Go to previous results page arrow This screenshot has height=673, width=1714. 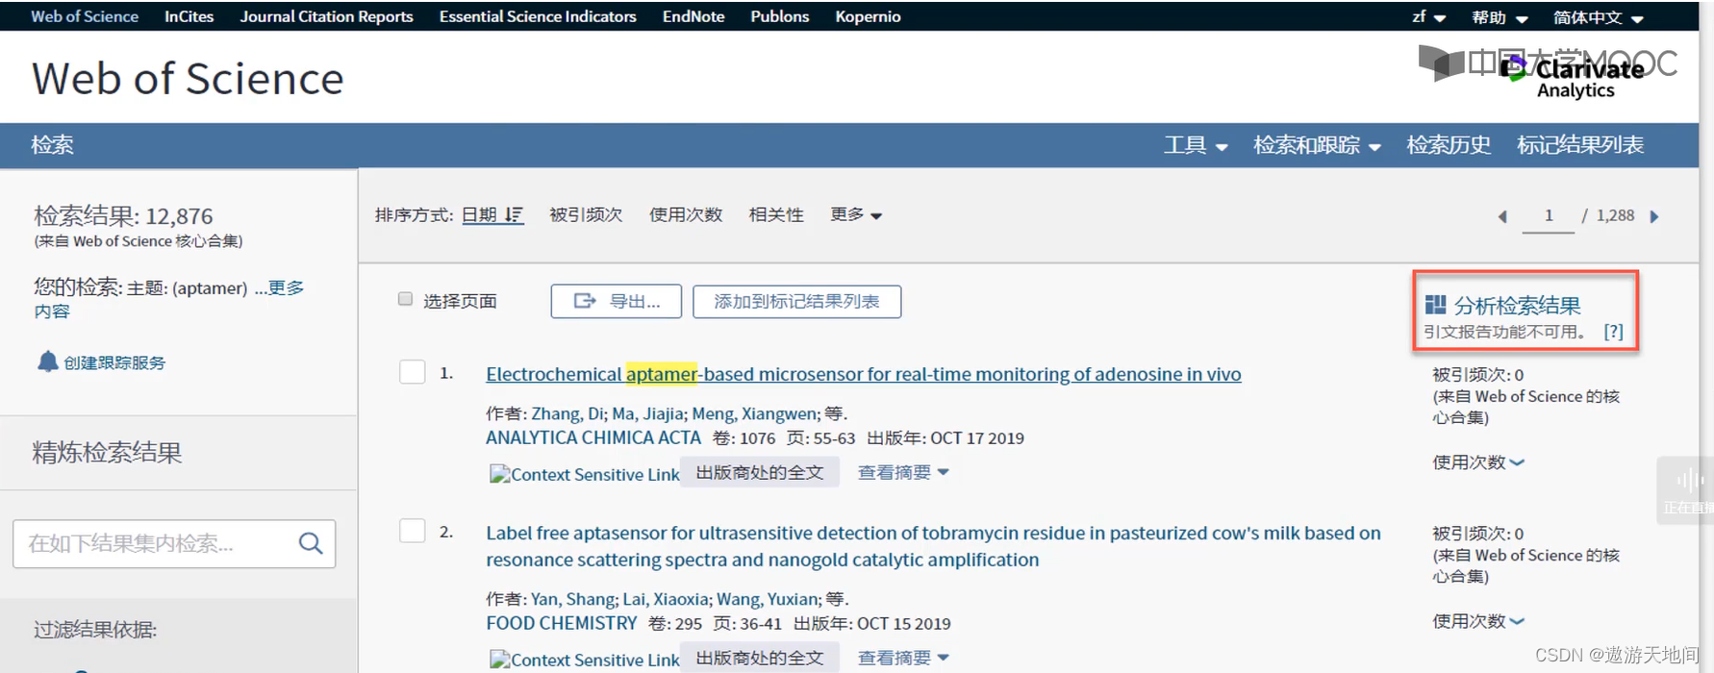pos(1502,216)
